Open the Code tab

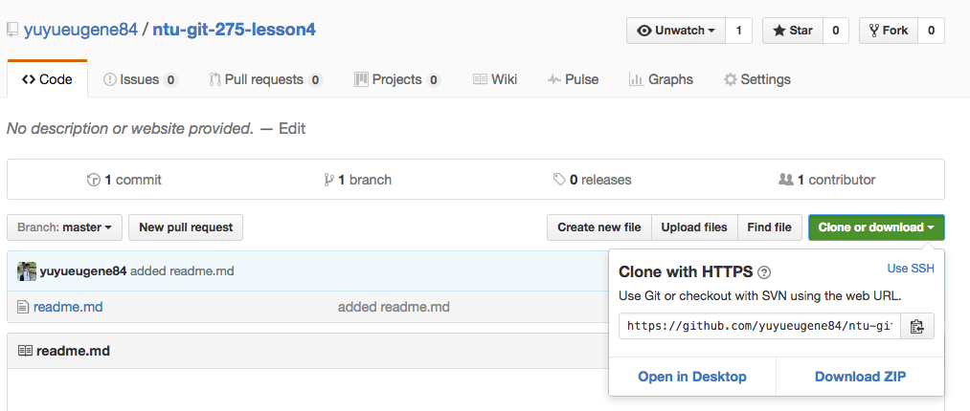(47, 79)
